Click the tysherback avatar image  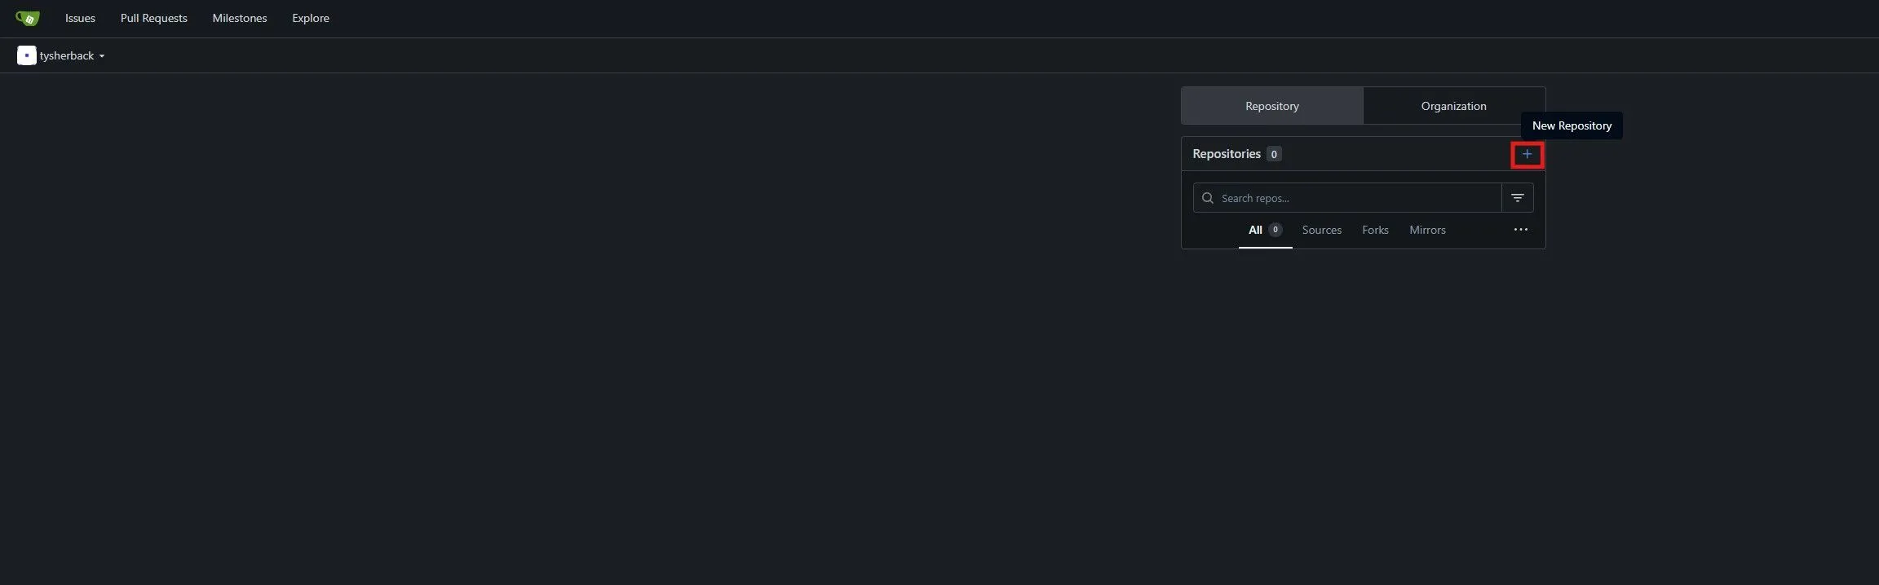click(27, 55)
